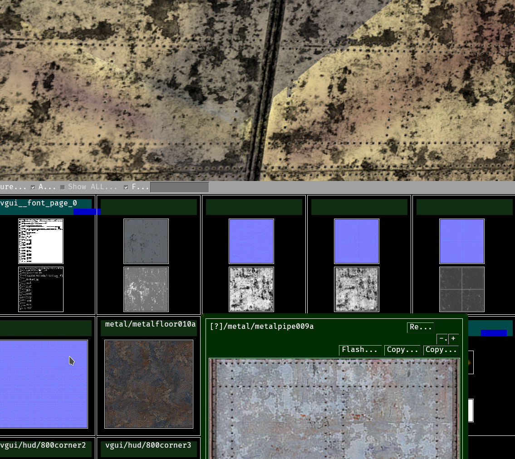Enable the Show ALL... checkbox

tap(62, 187)
